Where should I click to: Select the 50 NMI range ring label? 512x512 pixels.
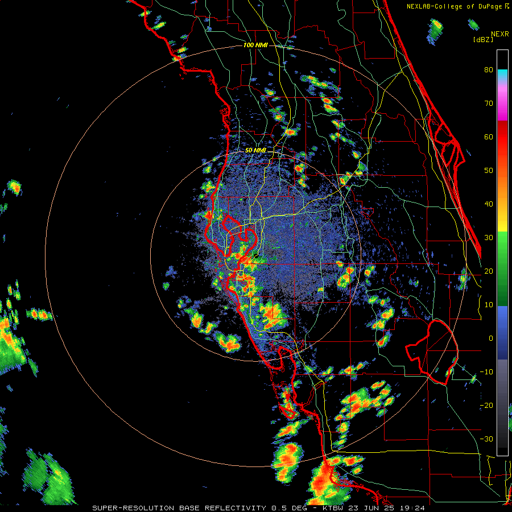255,151
